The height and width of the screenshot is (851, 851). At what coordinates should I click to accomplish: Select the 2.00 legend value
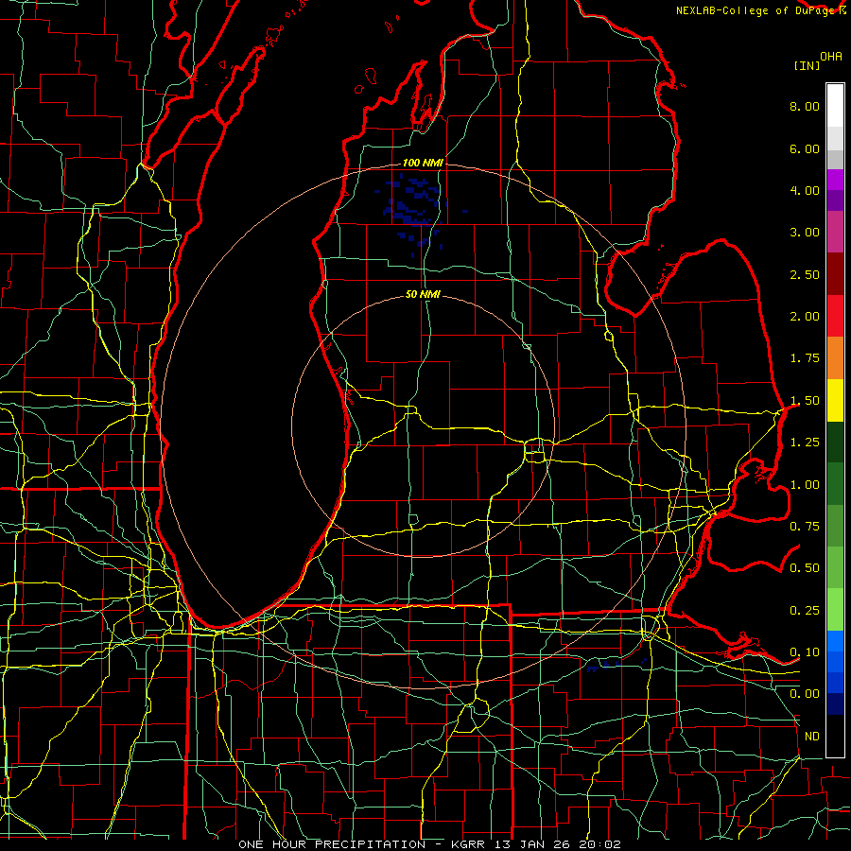click(805, 317)
